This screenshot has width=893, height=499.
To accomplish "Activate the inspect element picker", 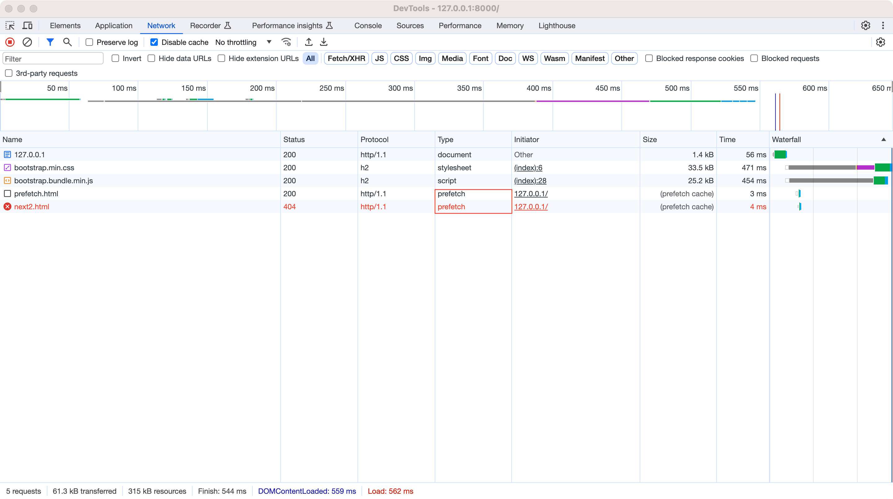I will pyautogui.click(x=10, y=26).
